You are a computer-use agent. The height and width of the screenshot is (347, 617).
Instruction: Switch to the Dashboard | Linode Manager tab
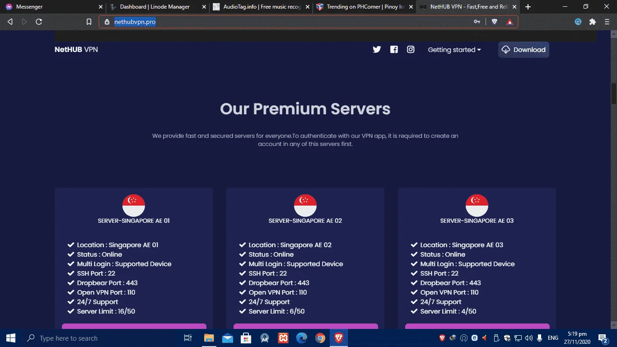pos(158,7)
